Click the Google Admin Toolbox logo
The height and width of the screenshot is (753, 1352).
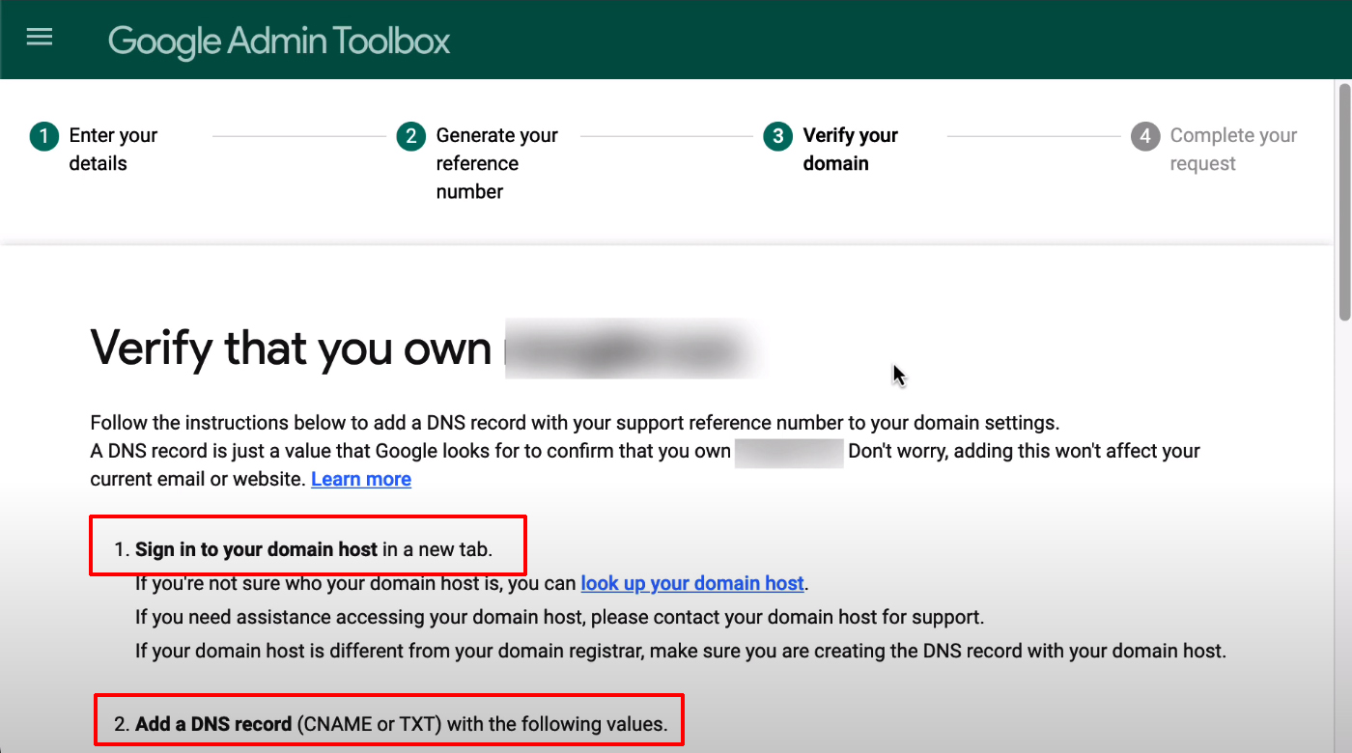pyautogui.click(x=278, y=41)
